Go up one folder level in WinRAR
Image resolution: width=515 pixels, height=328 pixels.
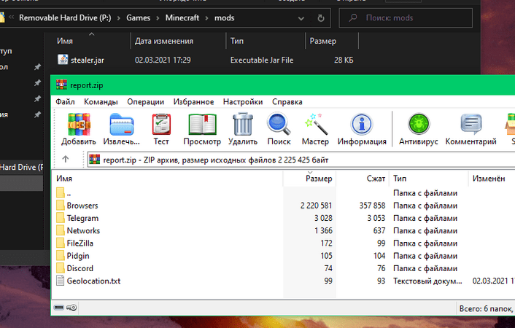point(66,160)
